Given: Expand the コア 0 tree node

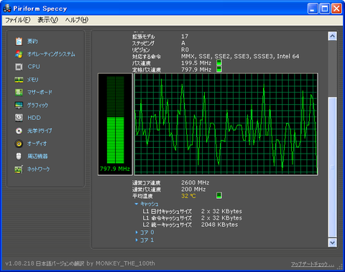Looking at the screenshot, I should click(x=137, y=233).
